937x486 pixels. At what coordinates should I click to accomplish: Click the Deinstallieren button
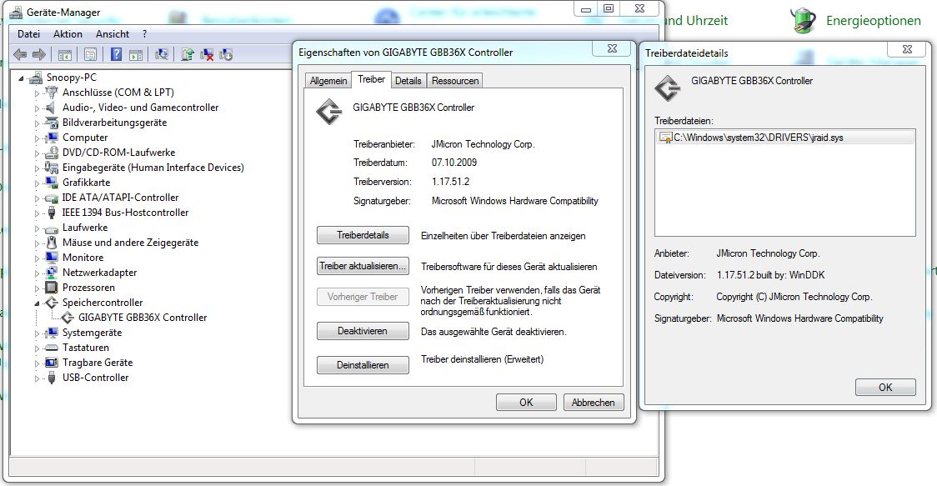[x=363, y=364]
